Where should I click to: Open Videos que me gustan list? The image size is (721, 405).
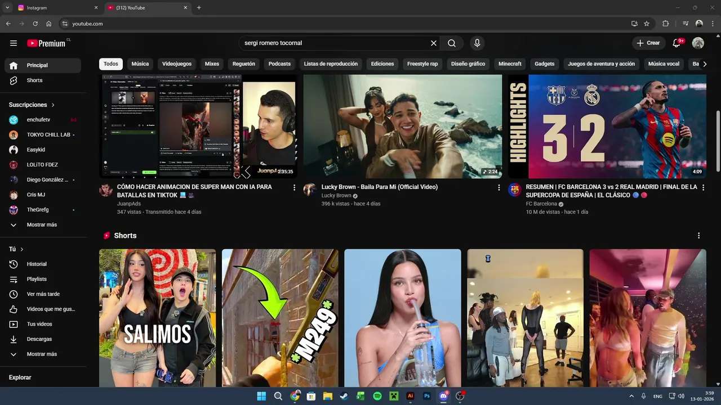click(43, 309)
